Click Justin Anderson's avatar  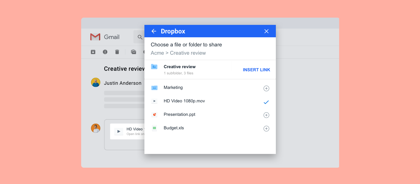(x=96, y=82)
